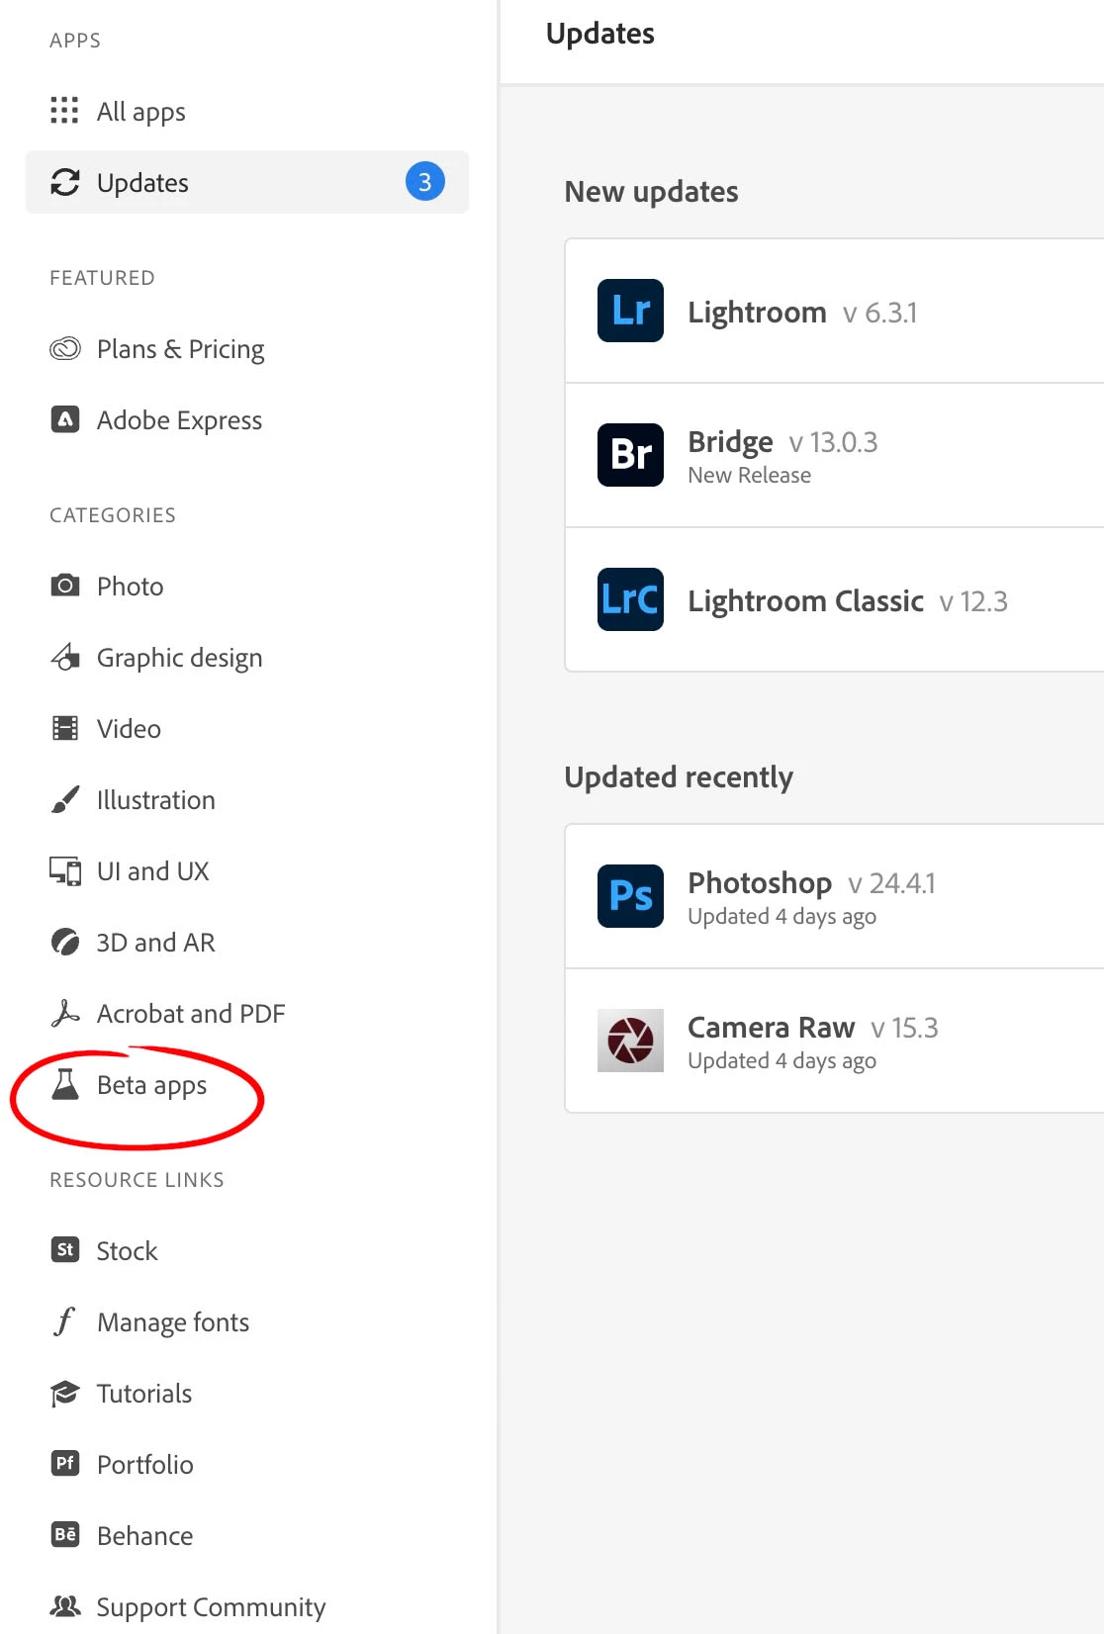Open the Video category
The height and width of the screenshot is (1634, 1104).
247,729
